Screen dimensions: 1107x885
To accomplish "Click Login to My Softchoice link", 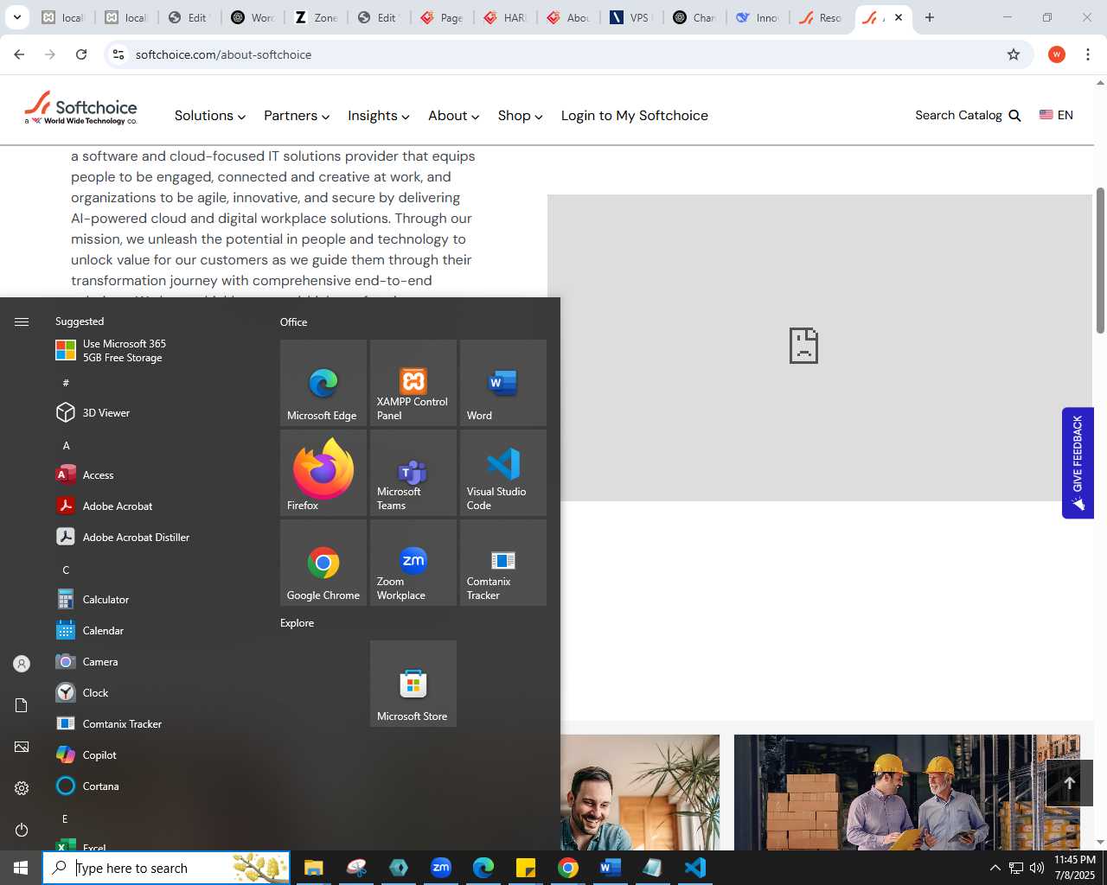I will coord(635,116).
